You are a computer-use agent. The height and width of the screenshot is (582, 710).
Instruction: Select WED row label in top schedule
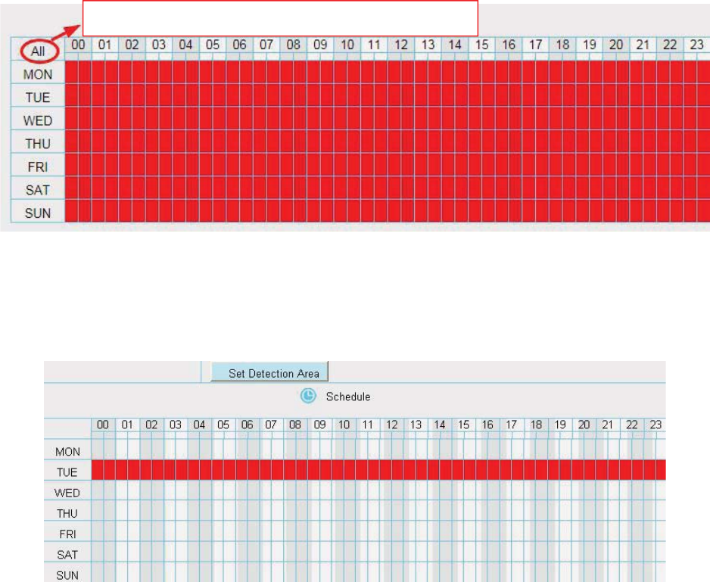pyautogui.click(x=38, y=121)
